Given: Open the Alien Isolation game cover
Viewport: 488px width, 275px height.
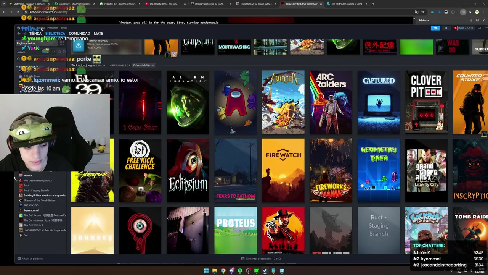Looking at the screenshot, I should pyautogui.click(x=188, y=102).
